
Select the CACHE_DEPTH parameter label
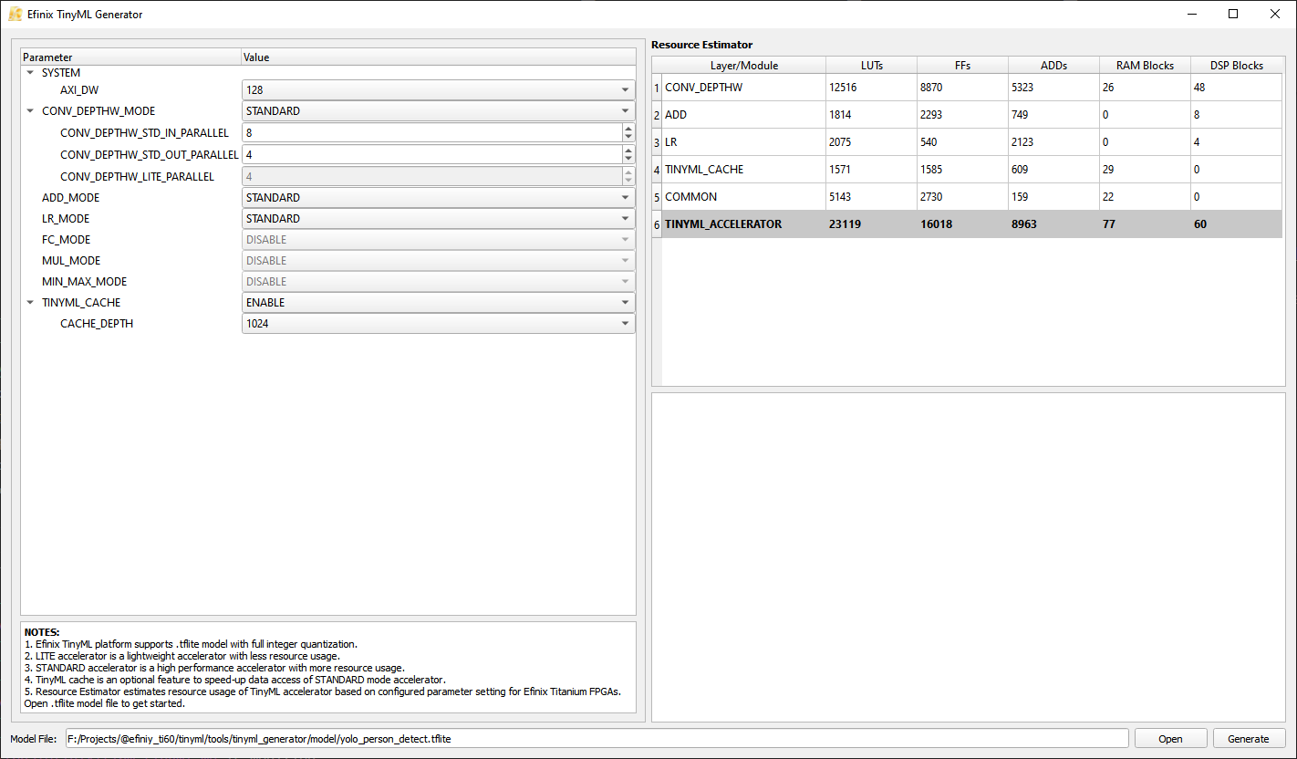[97, 324]
